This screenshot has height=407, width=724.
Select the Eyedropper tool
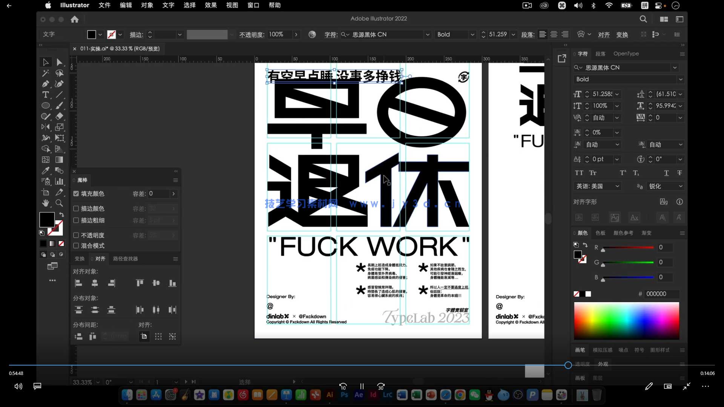(x=46, y=171)
